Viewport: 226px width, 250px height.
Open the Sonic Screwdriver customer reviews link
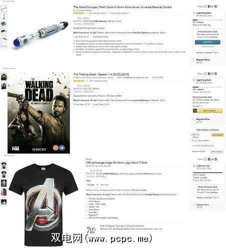pos(97,13)
